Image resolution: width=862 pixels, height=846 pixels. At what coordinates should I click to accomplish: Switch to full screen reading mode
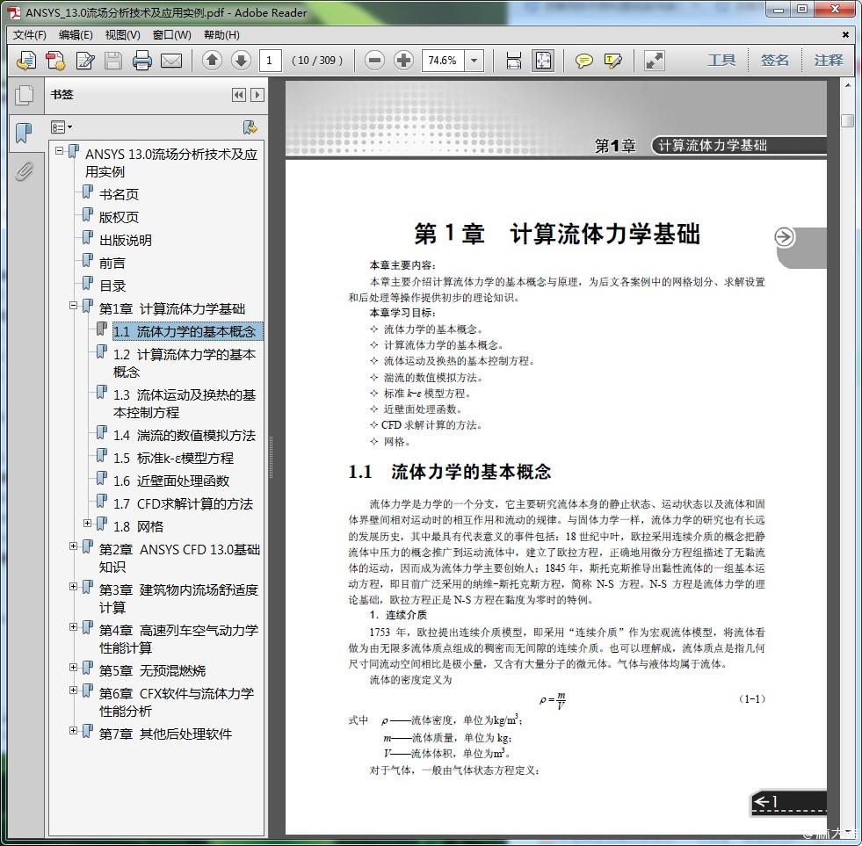[654, 61]
